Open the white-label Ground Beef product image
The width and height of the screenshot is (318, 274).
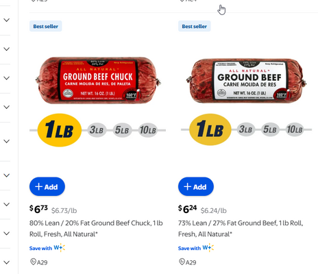point(246,80)
